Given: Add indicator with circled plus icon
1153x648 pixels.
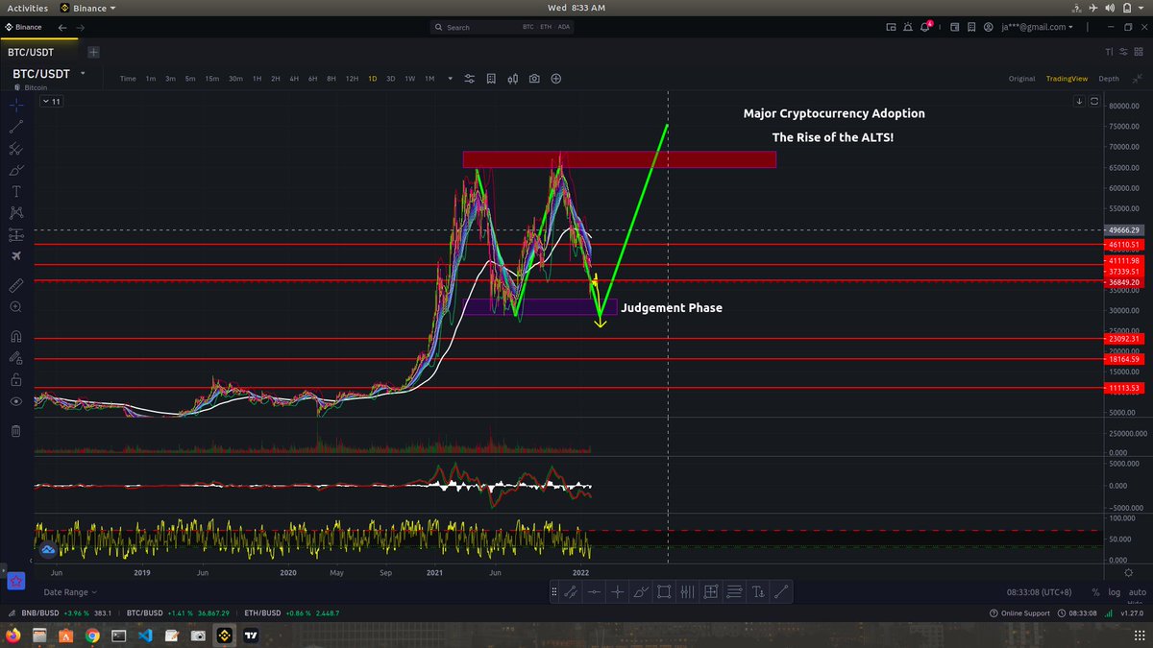Looking at the screenshot, I should coord(556,79).
